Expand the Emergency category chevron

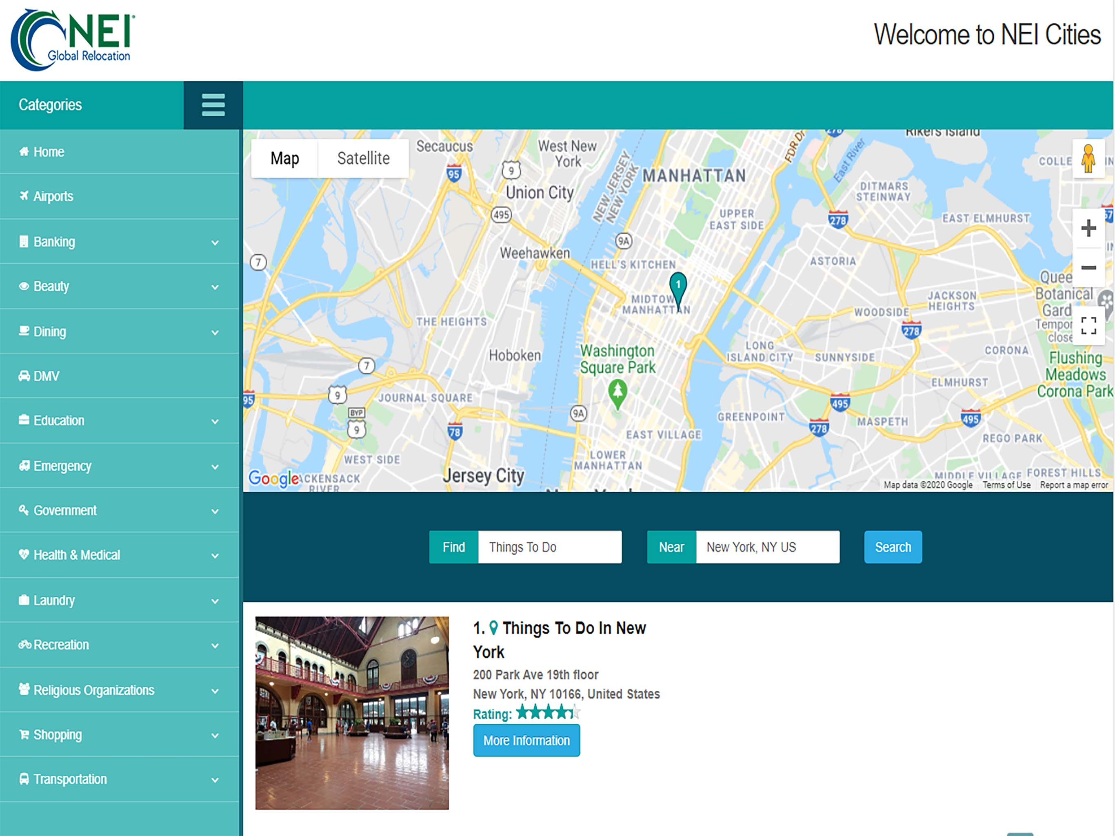[x=215, y=467]
